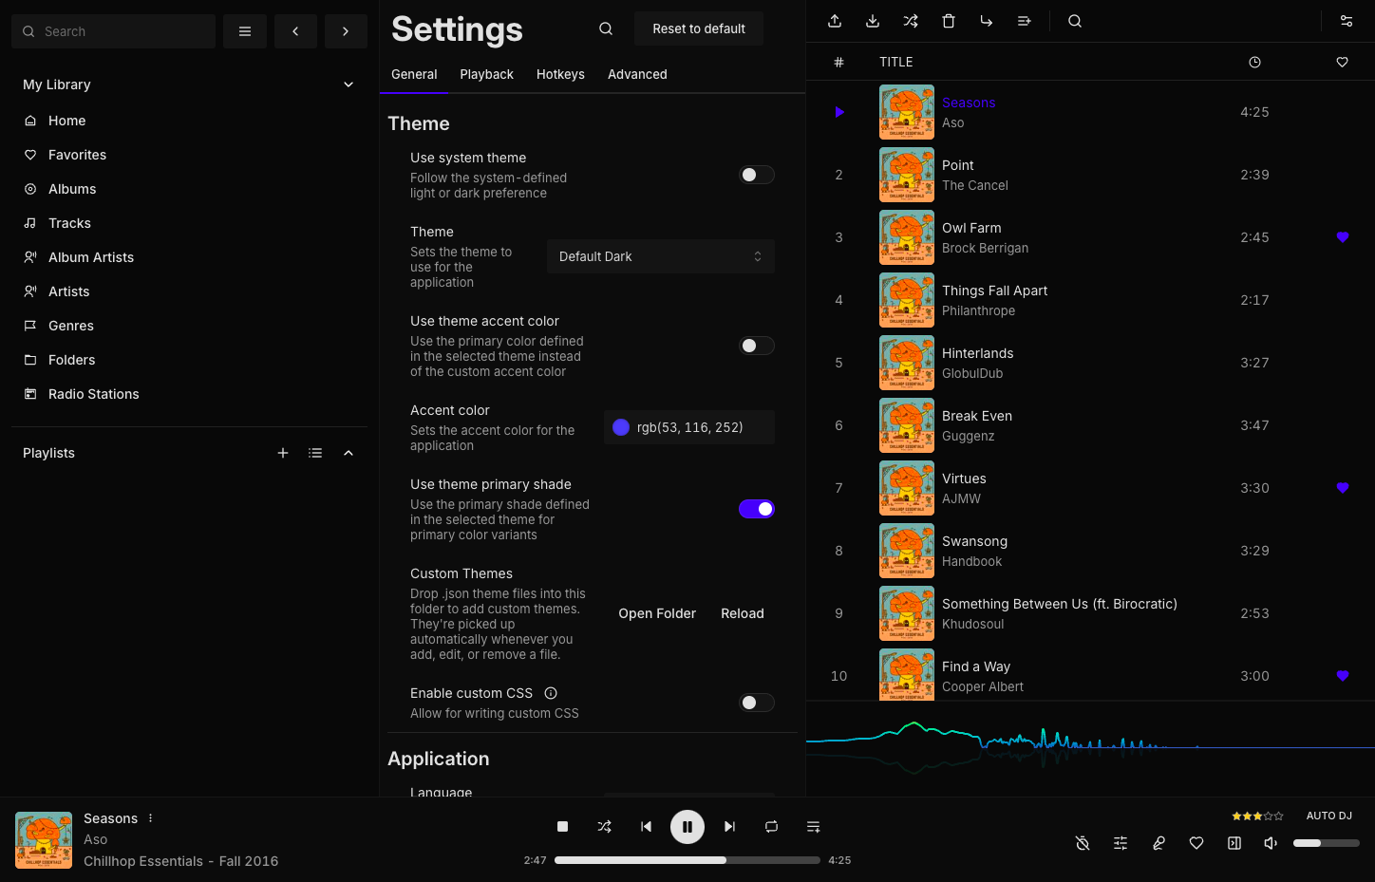Open player equalizer sliders icon

pos(1121,843)
